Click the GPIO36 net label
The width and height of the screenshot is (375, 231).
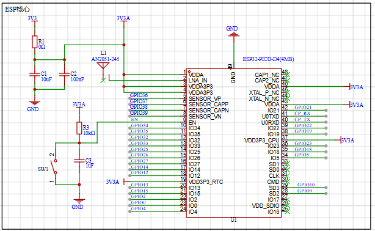(139, 95)
